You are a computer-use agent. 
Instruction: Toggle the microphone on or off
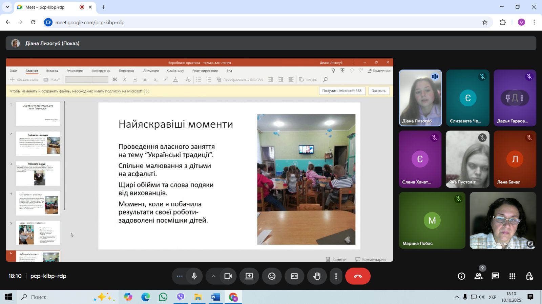(194, 276)
